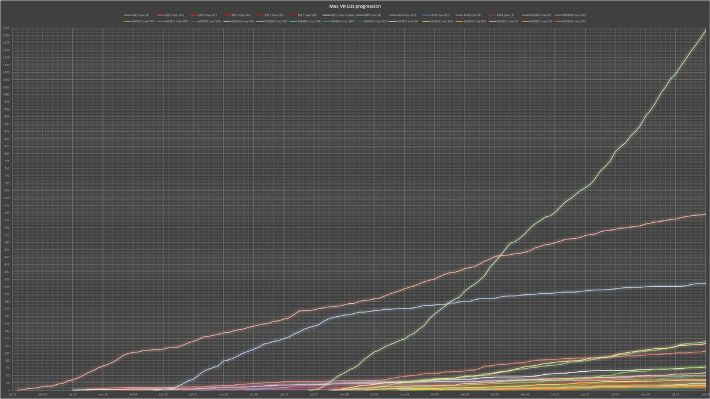Select the MK8DX max VR10 legend entry

point(372,21)
